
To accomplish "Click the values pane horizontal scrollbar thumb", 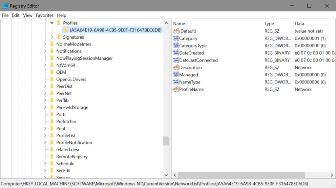I will pos(241,176).
